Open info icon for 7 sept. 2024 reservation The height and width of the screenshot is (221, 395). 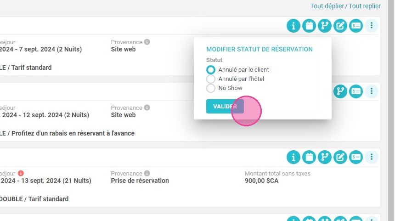coord(293,26)
